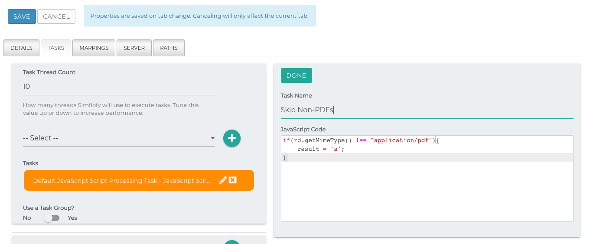Click the No label beside the task group switch
The height and width of the screenshot is (244, 593).
click(x=27, y=218)
